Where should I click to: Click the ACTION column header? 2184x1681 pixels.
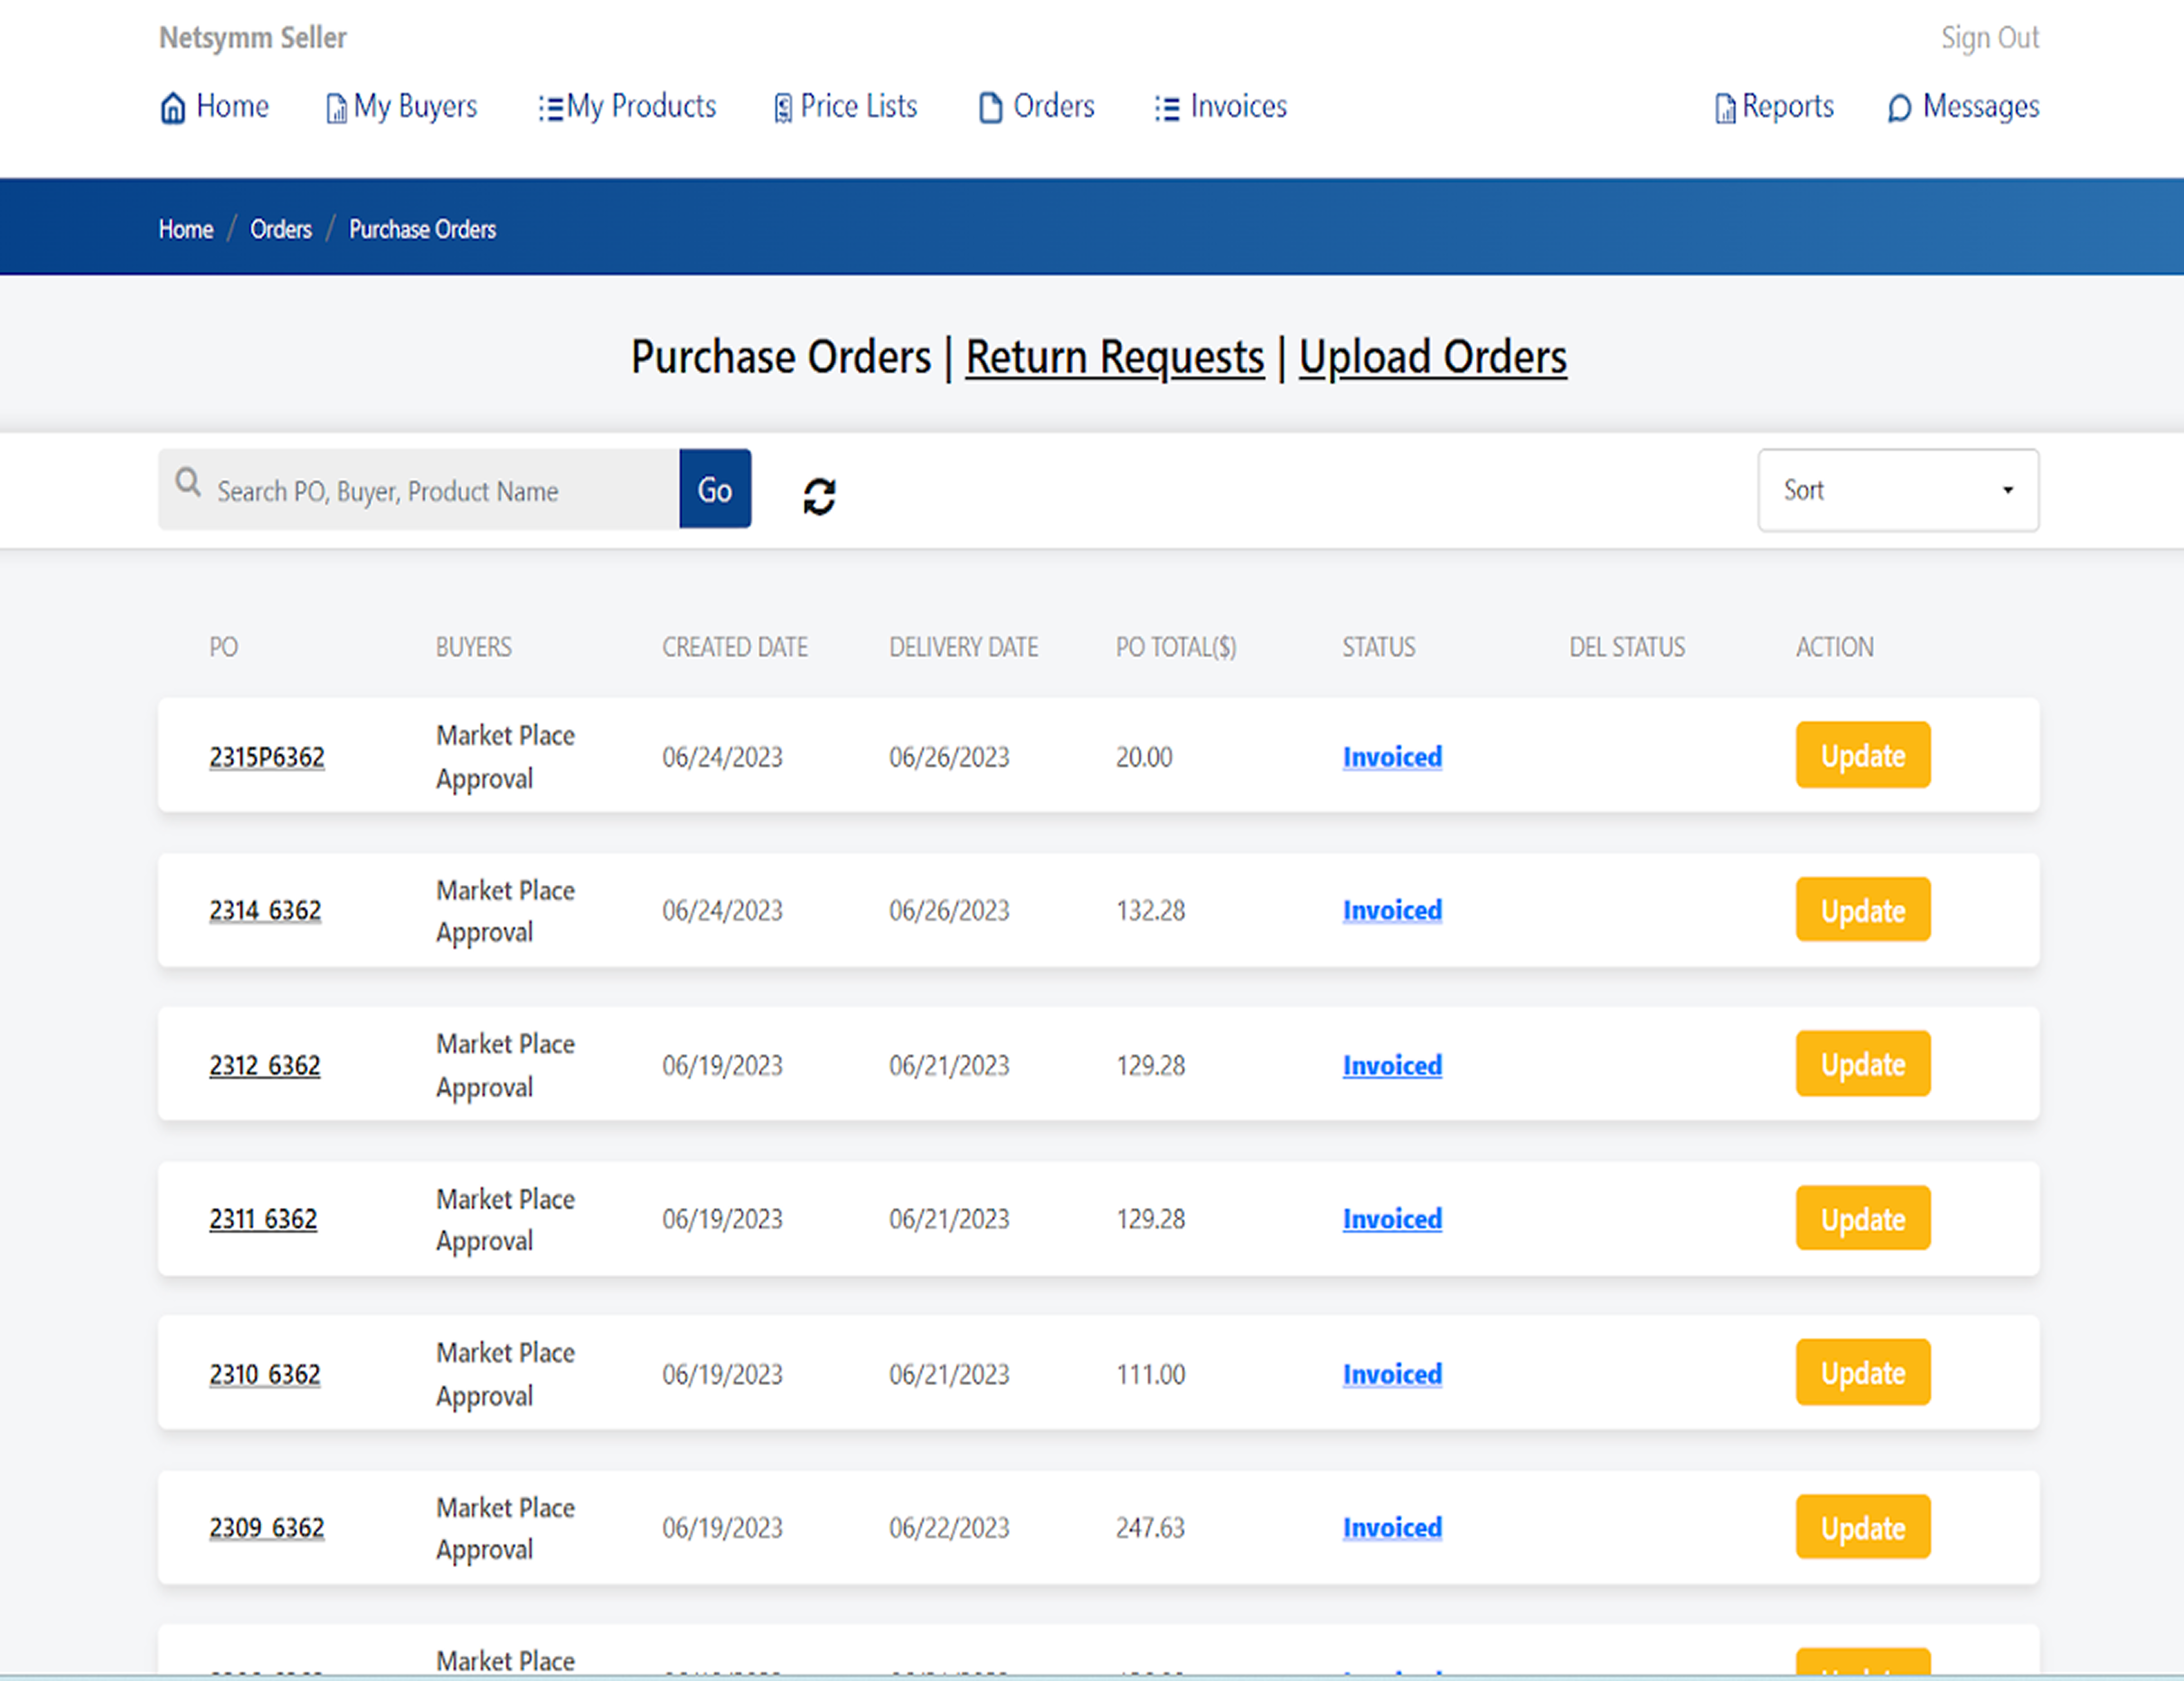[1835, 647]
